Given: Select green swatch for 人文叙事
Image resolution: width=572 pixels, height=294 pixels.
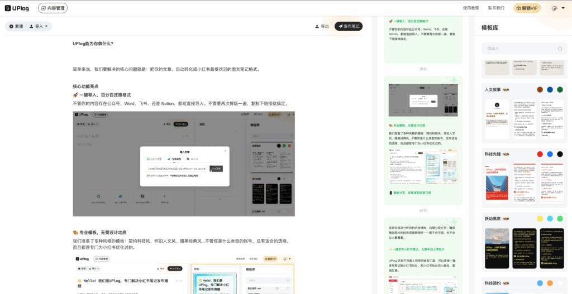Looking at the screenshot, I should click(x=560, y=90).
